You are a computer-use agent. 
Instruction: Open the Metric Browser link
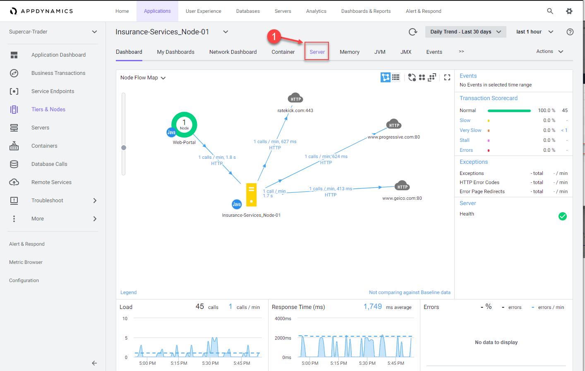point(26,262)
